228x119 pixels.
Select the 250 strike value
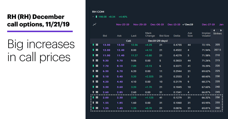coord(217,97)
